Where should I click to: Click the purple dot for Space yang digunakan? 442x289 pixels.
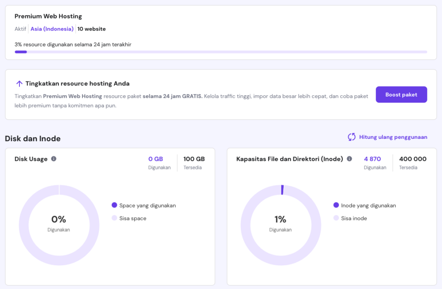tap(114, 205)
